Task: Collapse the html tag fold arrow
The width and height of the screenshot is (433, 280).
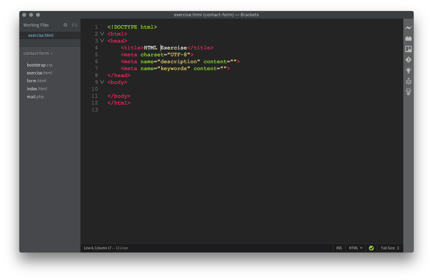Action: click(102, 34)
